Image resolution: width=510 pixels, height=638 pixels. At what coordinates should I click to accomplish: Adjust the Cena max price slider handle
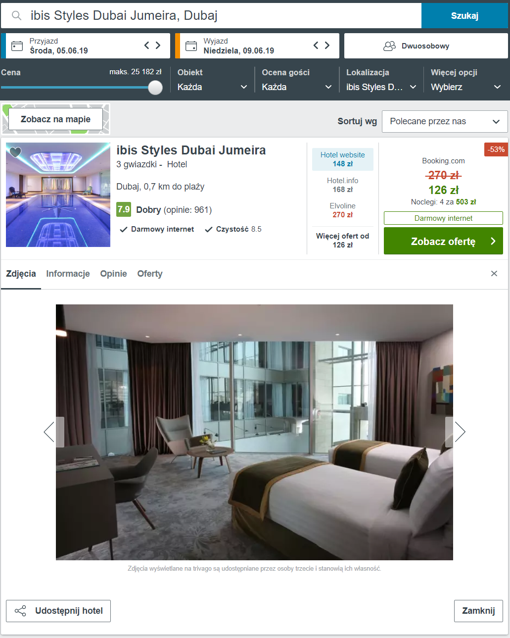click(x=155, y=88)
